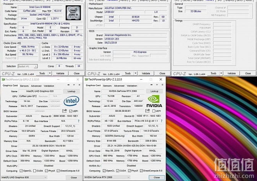The width and height of the screenshot is (257, 181).
Task: Click Lookup button for NVIDIA GeForce RTX 2060
Action: click(155, 91)
